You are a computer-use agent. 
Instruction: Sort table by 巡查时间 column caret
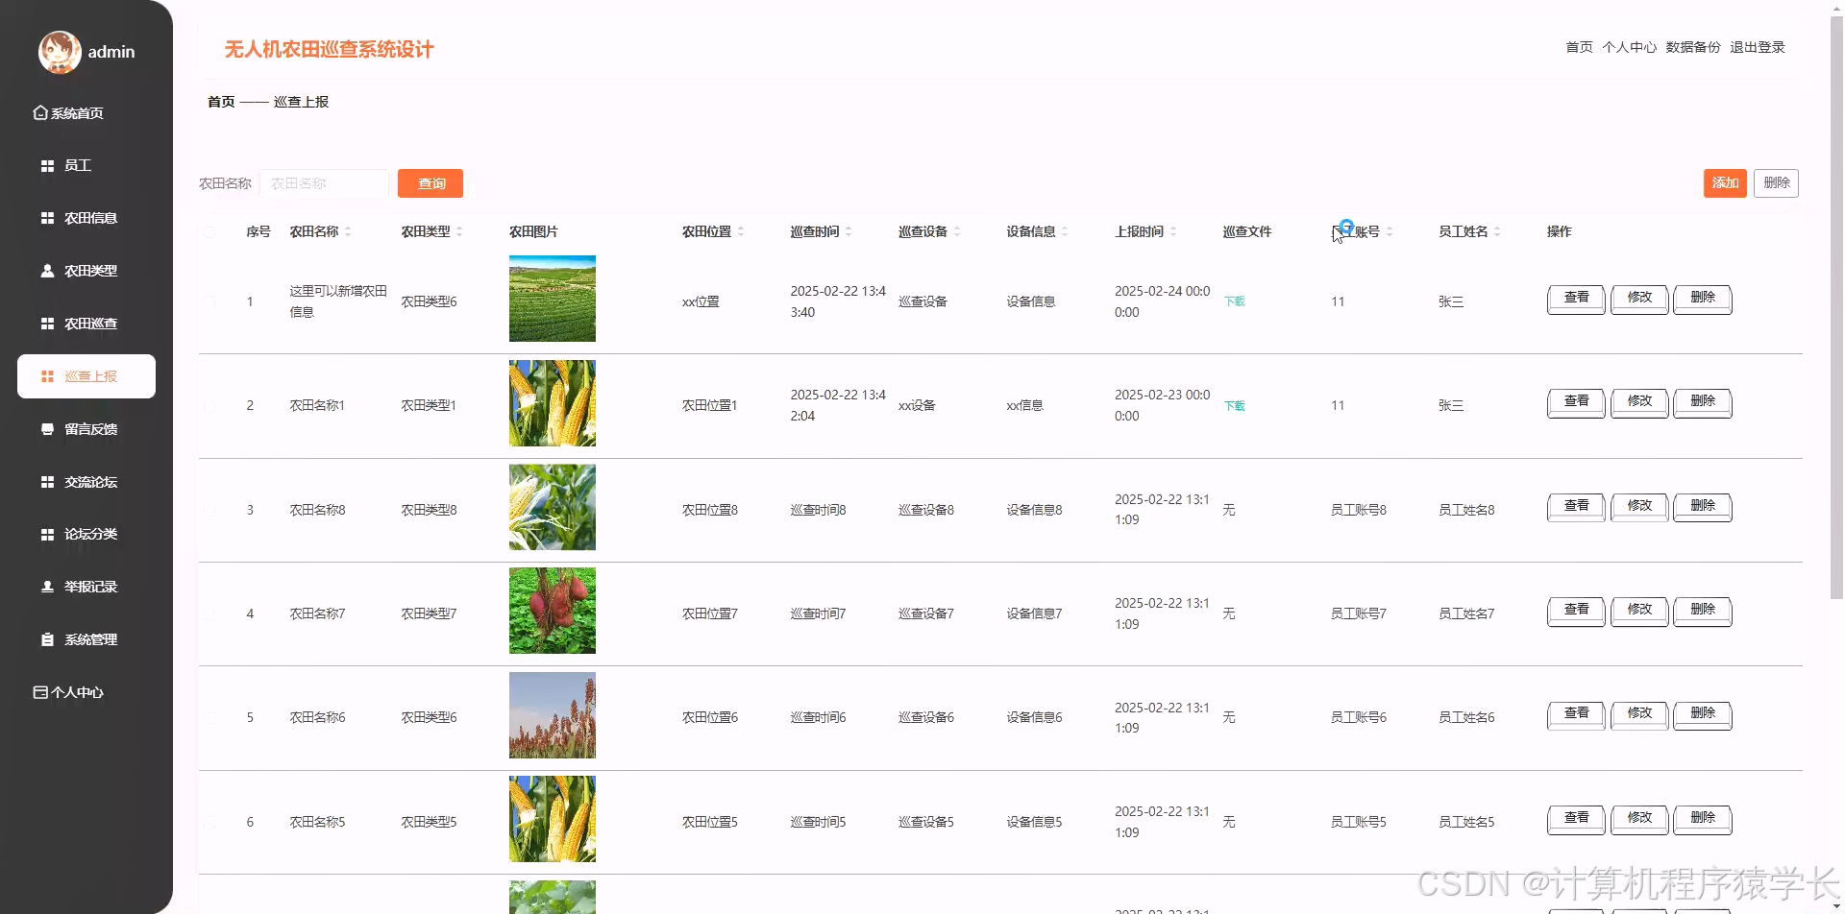click(x=849, y=231)
